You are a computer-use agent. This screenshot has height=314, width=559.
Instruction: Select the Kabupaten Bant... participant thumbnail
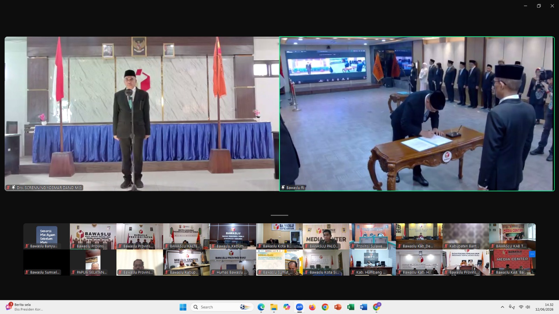[x=466, y=236]
